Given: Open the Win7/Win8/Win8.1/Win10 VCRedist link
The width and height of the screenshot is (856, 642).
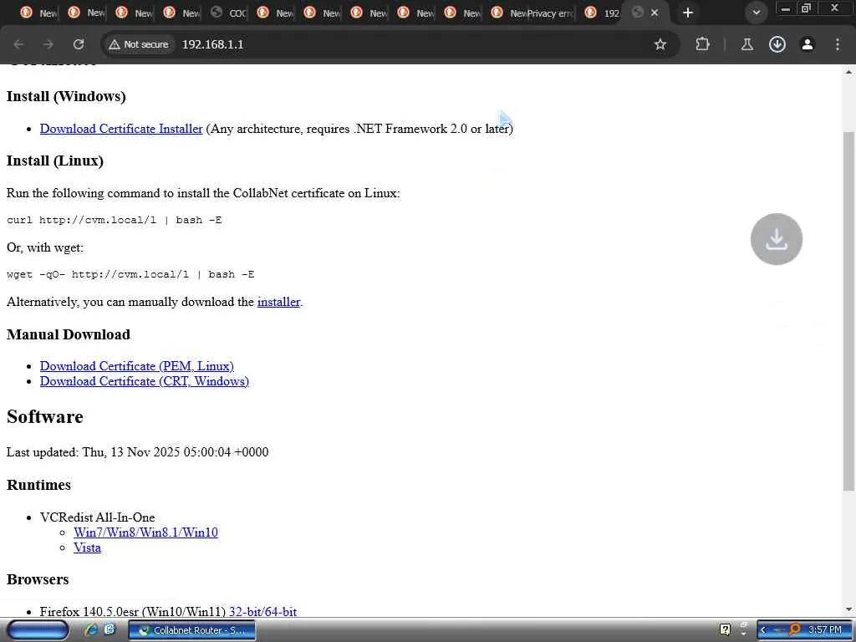Looking at the screenshot, I should click(x=145, y=532).
